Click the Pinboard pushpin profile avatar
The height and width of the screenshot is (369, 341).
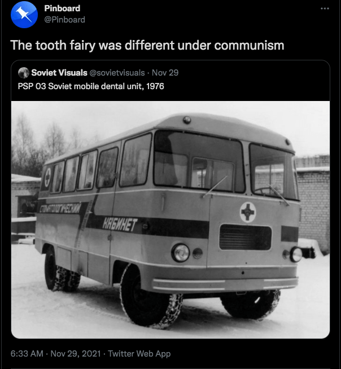pos(24,15)
